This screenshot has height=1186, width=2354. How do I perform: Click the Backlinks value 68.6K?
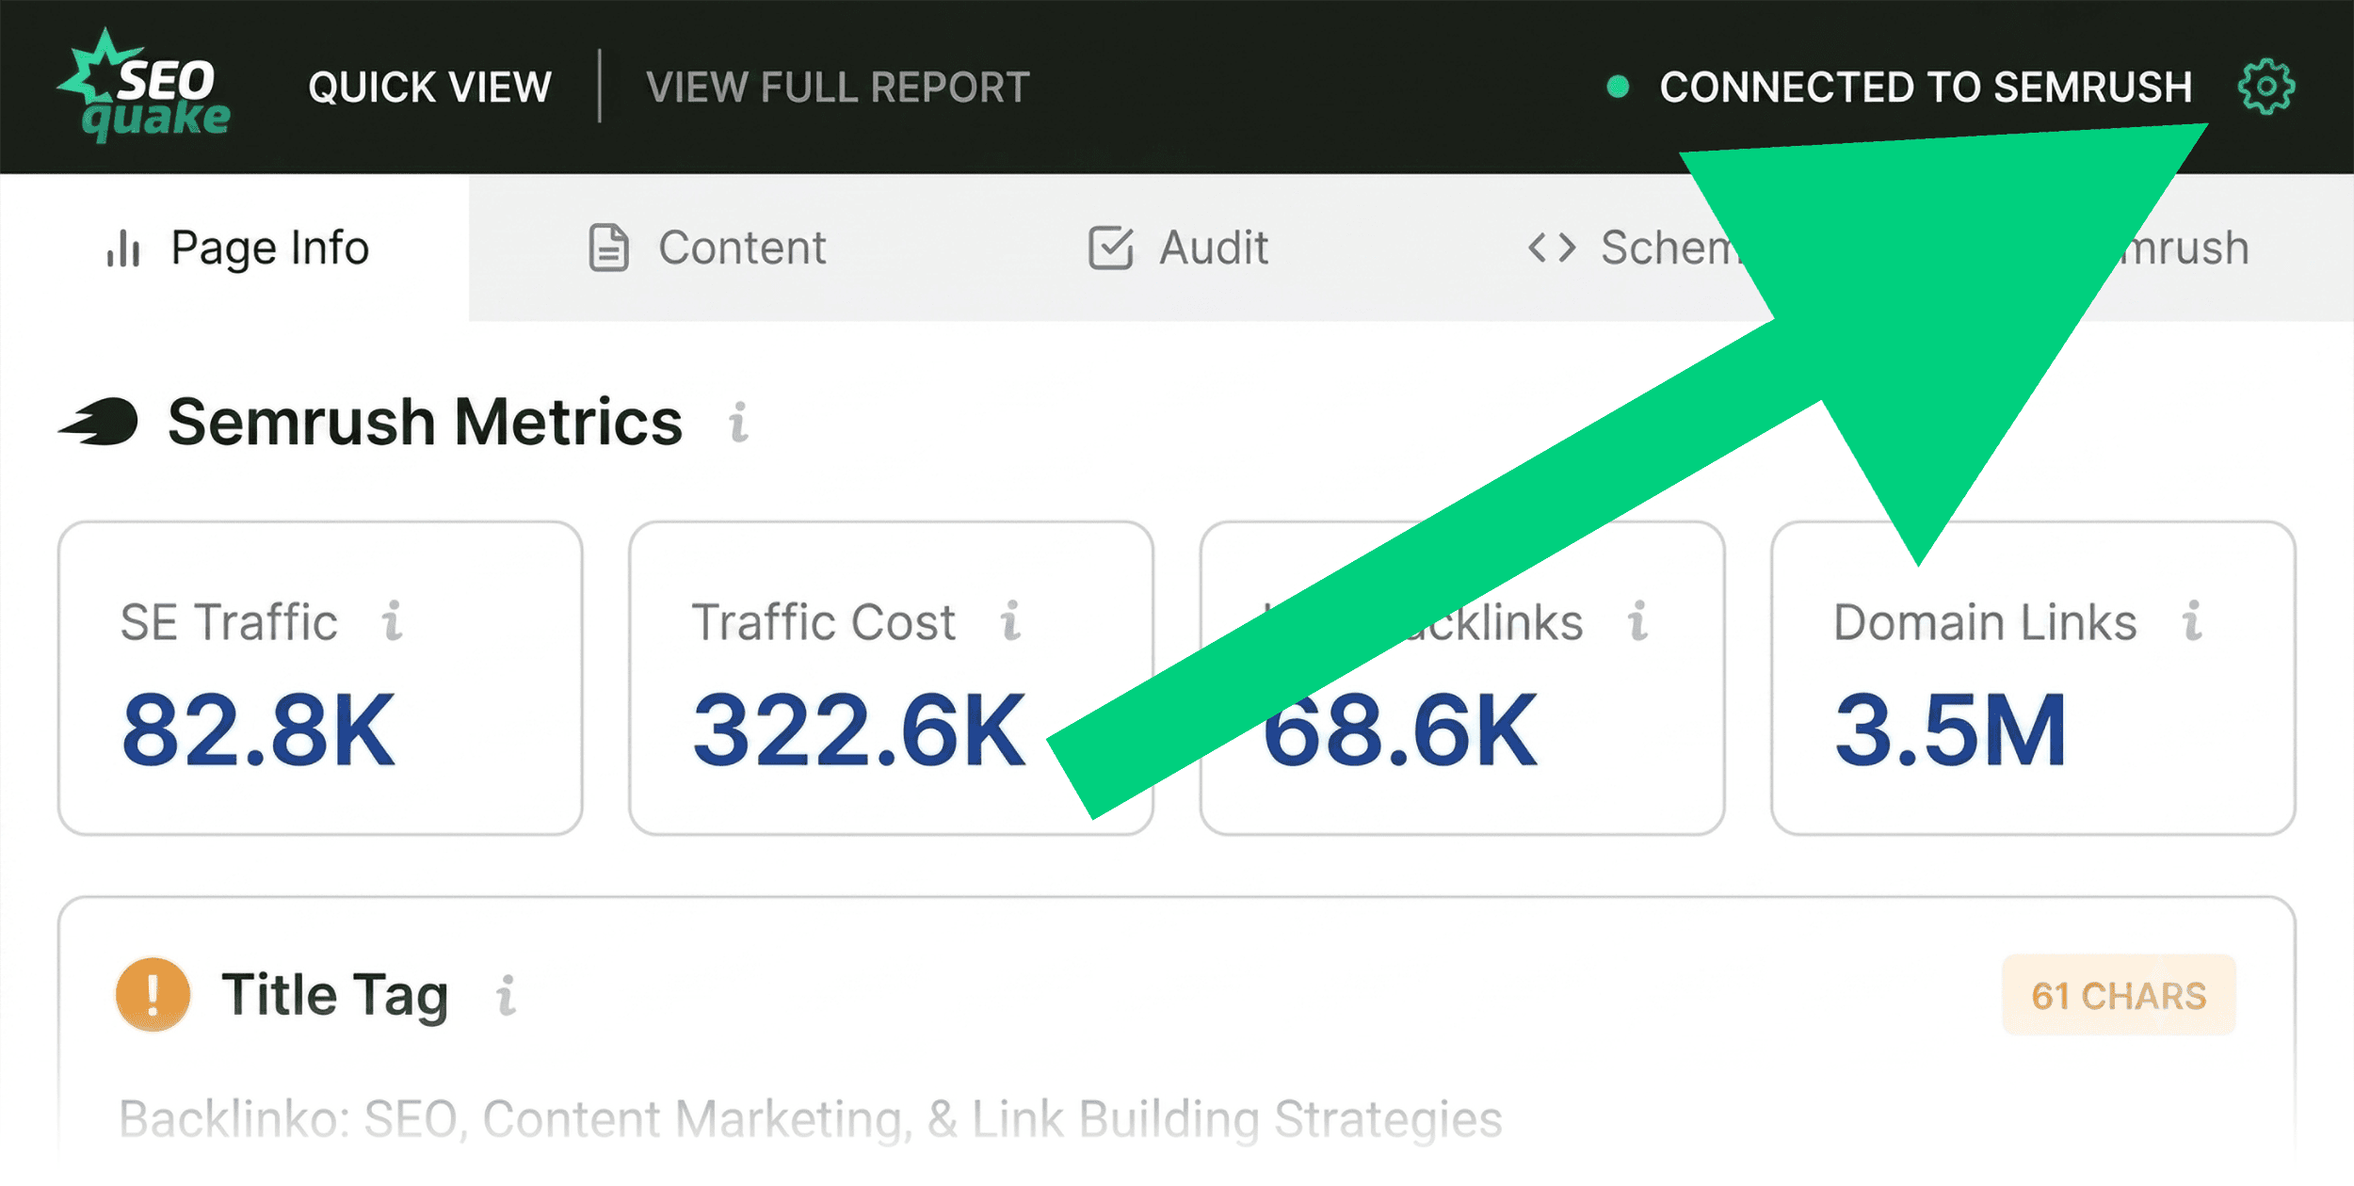(x=1401, y=730)
